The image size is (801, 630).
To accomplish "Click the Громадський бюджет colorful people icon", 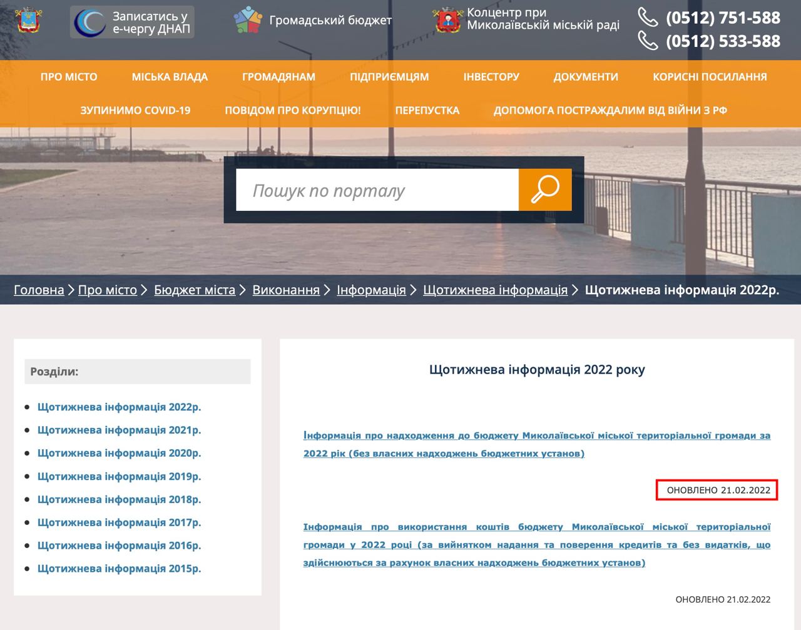I will click(248, 20).
